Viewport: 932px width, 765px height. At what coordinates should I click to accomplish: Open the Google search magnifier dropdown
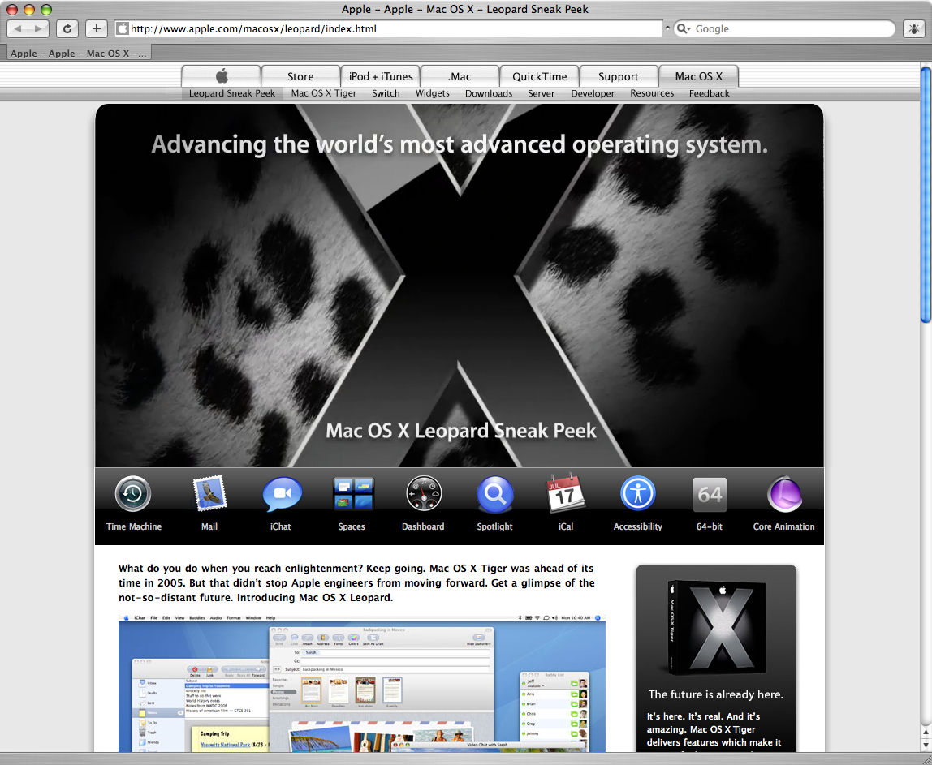(x=684, y=28)
